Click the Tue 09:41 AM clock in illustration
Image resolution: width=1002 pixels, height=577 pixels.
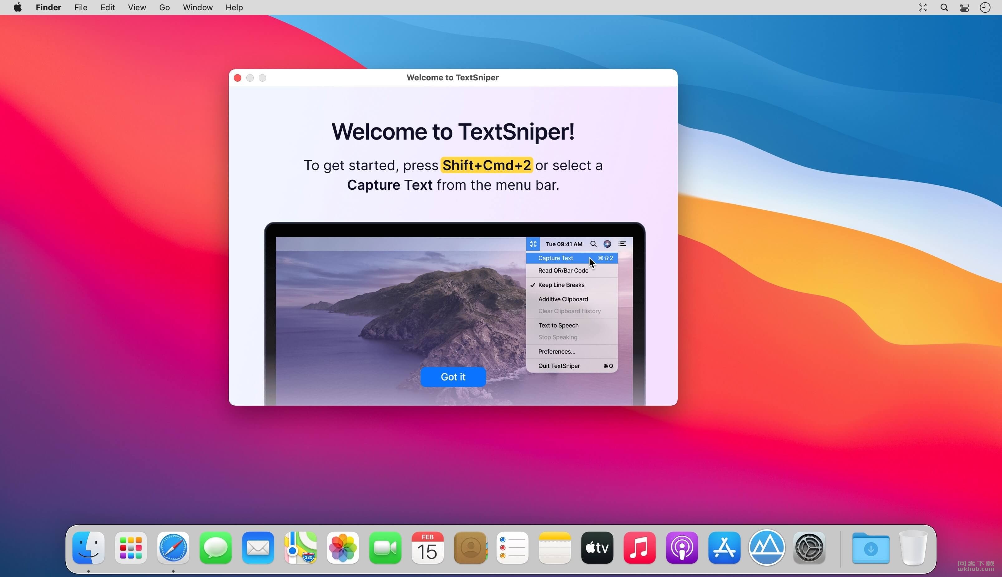pyautogui.click(x=564, y=244)
